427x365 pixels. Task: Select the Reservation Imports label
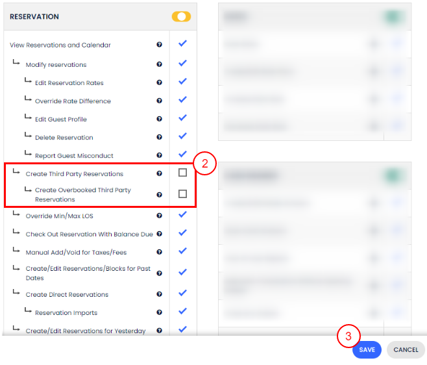pyautogui.click(x=66, y=313)
